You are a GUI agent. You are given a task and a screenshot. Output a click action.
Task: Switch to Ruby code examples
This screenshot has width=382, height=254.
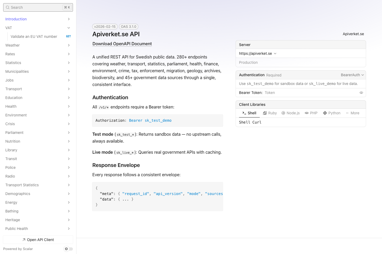click(x=270, y=113)
